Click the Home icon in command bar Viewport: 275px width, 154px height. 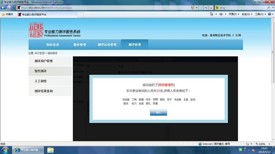pyautogui.click(x=211, y=14)
